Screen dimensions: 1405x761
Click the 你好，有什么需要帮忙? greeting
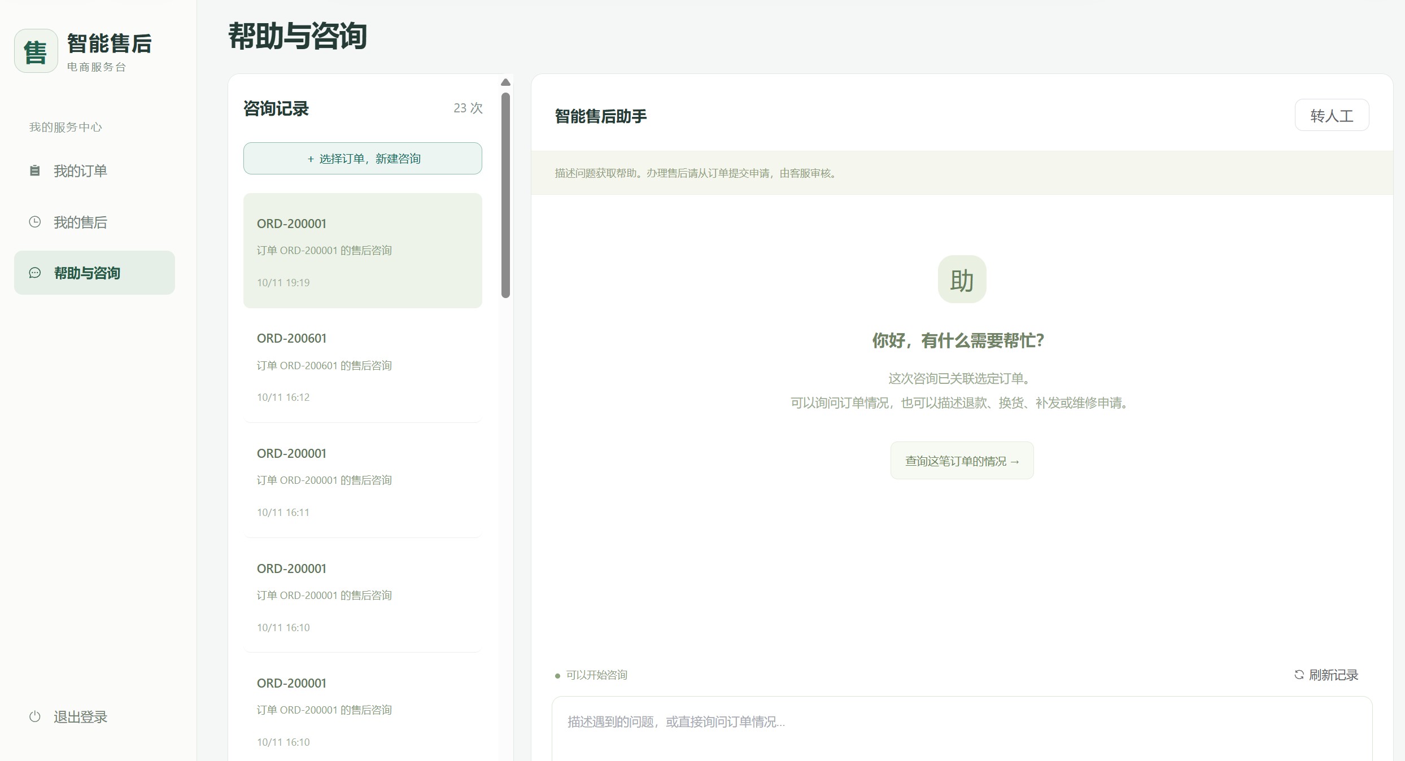(958, 340)
